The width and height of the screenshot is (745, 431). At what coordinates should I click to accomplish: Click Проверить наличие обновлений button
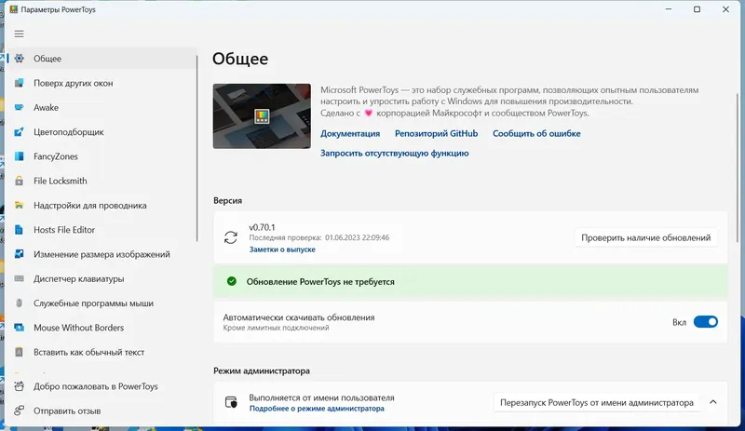(646, 237)
